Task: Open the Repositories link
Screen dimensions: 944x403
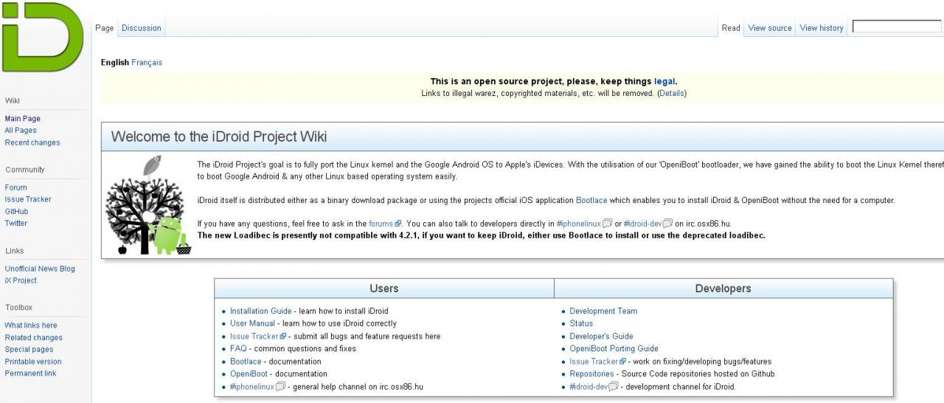Action: (x=591, y=374)
